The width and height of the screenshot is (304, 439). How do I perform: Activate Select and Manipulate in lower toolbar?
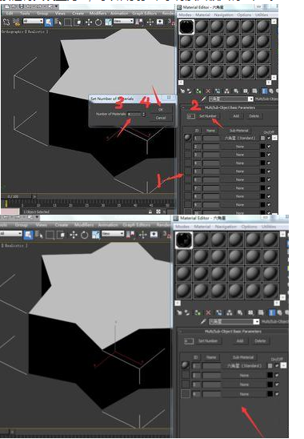tap(142, 235)
